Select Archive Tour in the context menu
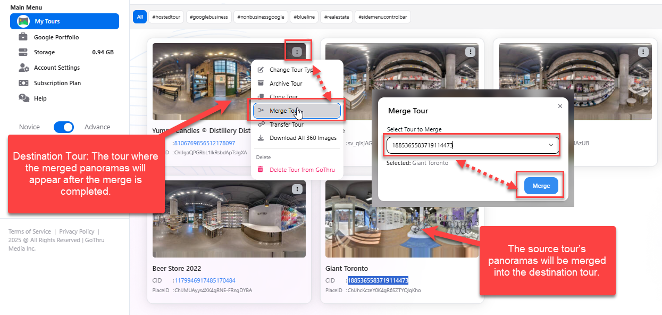 (286, 84)
